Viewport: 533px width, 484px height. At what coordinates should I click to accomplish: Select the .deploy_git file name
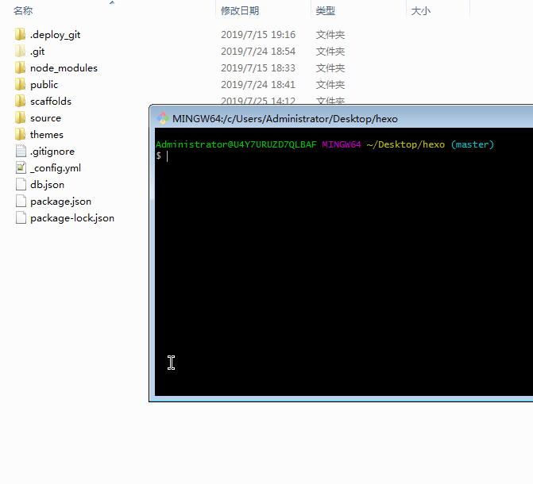tap(55, 35)
